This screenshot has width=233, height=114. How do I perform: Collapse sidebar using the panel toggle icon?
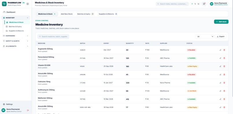tap(28, 4)
